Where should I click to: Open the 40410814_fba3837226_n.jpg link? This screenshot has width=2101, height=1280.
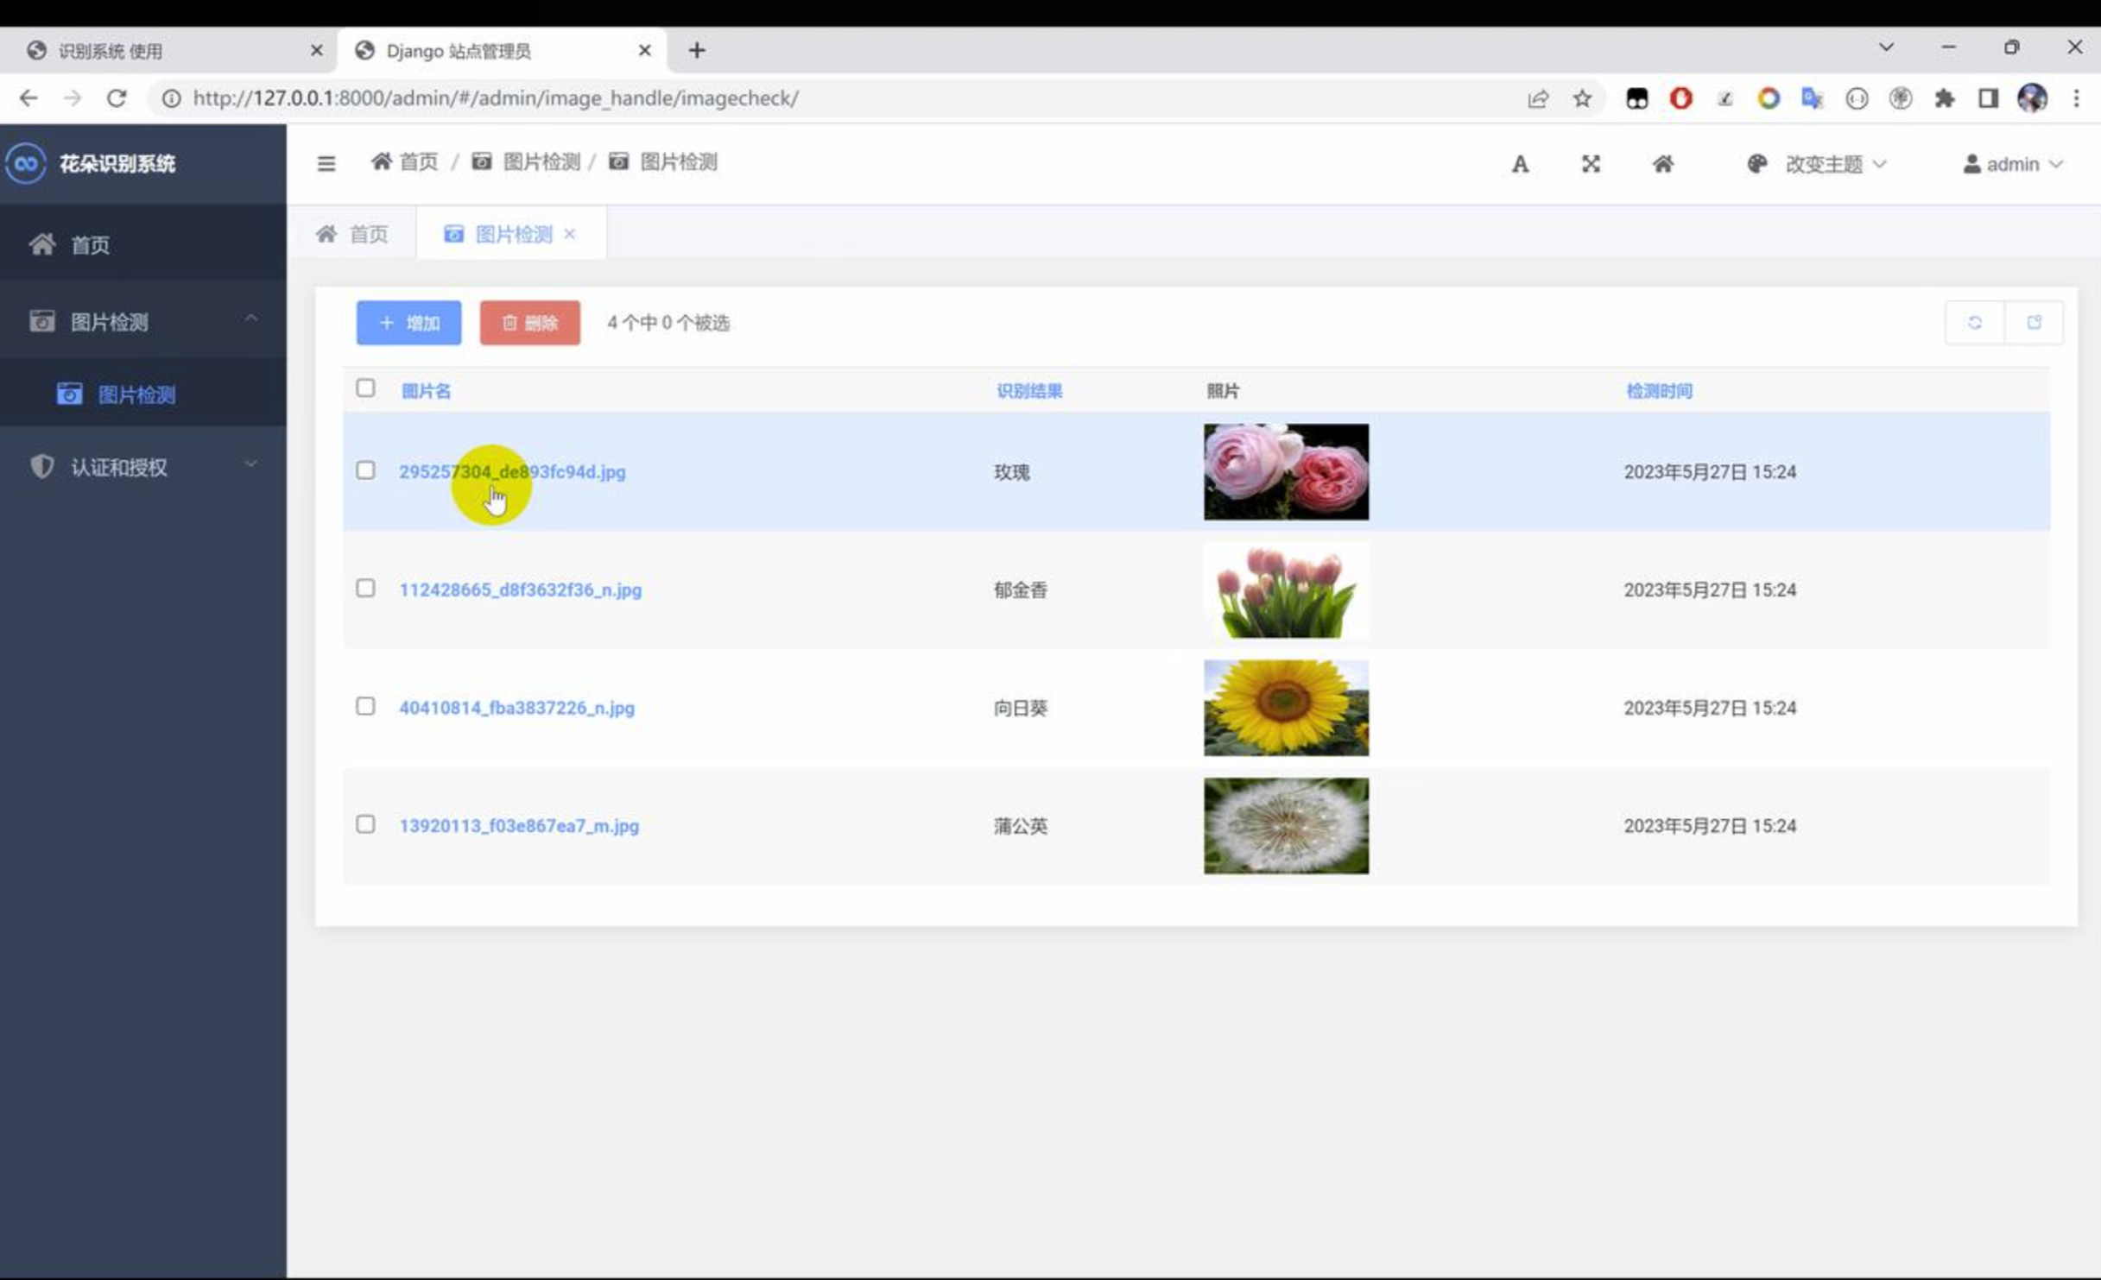coord(516,708)
